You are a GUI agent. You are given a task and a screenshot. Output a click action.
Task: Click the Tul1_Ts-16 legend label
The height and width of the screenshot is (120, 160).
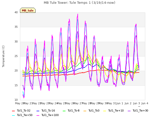pos(48,110)
